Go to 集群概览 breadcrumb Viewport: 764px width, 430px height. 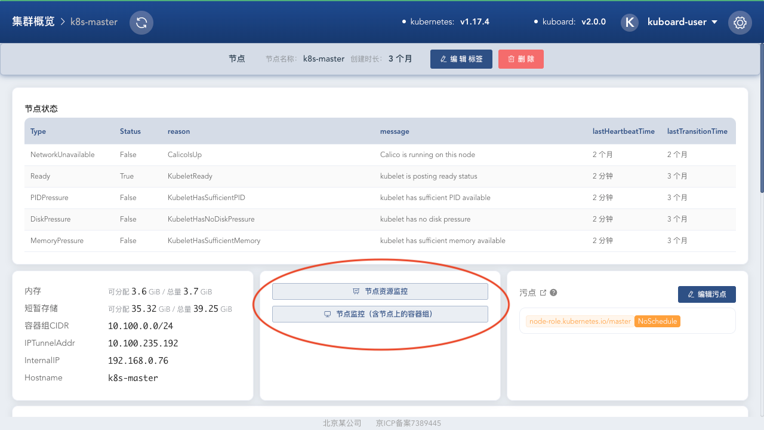coord(33,21)
